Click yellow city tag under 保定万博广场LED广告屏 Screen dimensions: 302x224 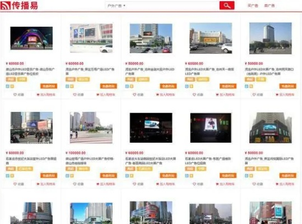click(x=83, y=80)
